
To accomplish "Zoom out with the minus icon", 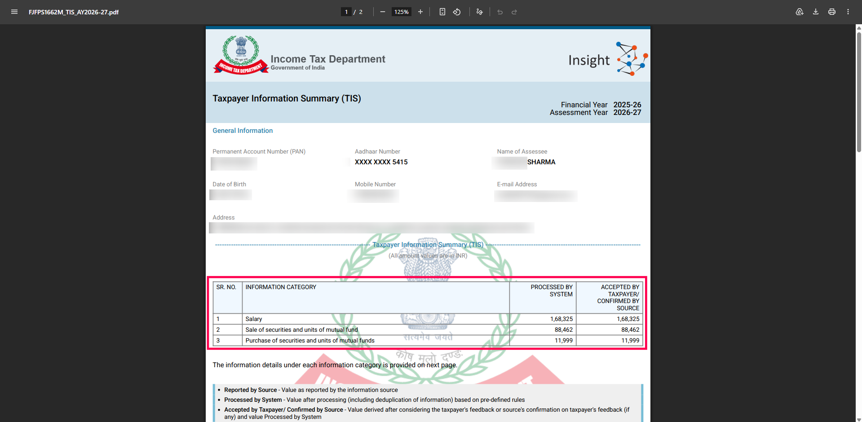I will coord(382,12).
